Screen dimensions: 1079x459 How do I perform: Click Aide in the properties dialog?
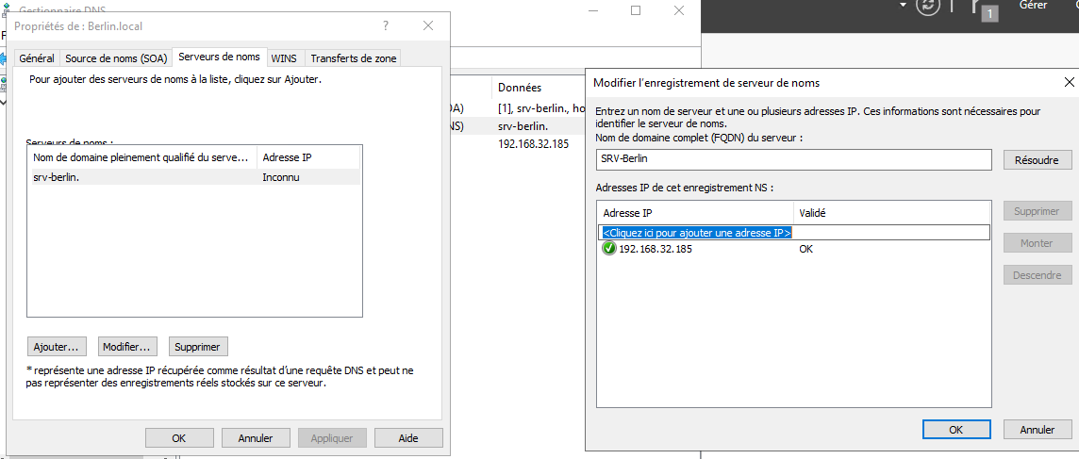(x=408, y=438)
